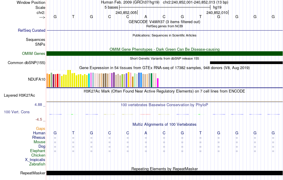
Task: Select the Zebrafish species label
Action: pos(37,164)
